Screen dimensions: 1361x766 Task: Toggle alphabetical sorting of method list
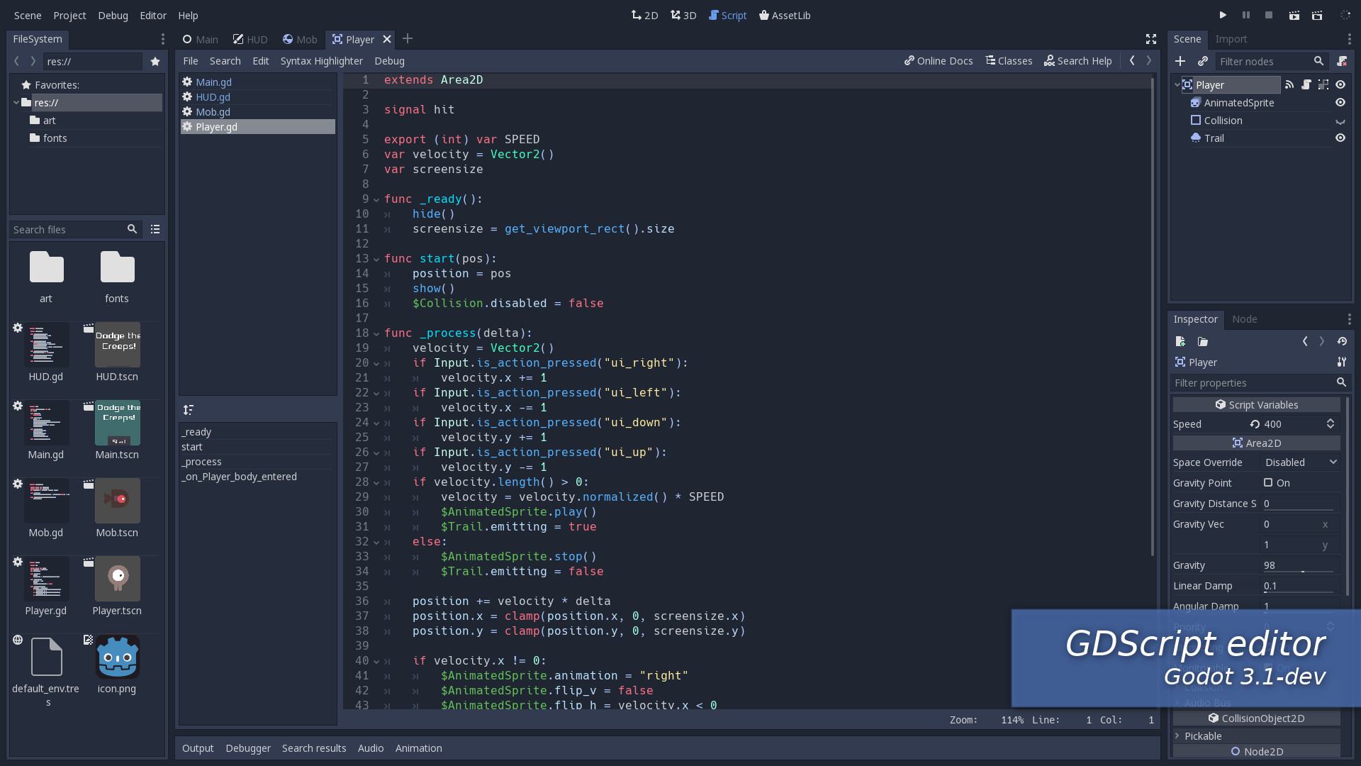pyautogui.click(x=189, y=410)
